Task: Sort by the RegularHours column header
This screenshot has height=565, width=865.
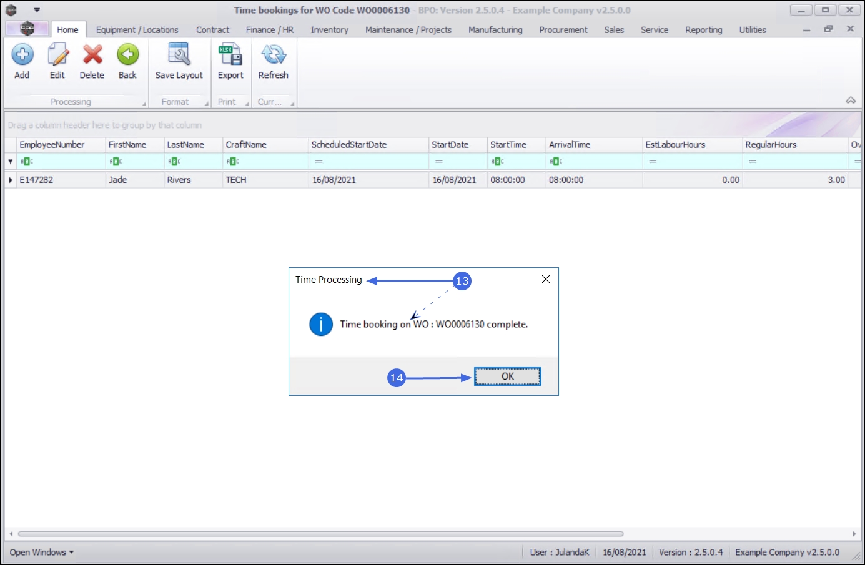Action: (794, 145)
